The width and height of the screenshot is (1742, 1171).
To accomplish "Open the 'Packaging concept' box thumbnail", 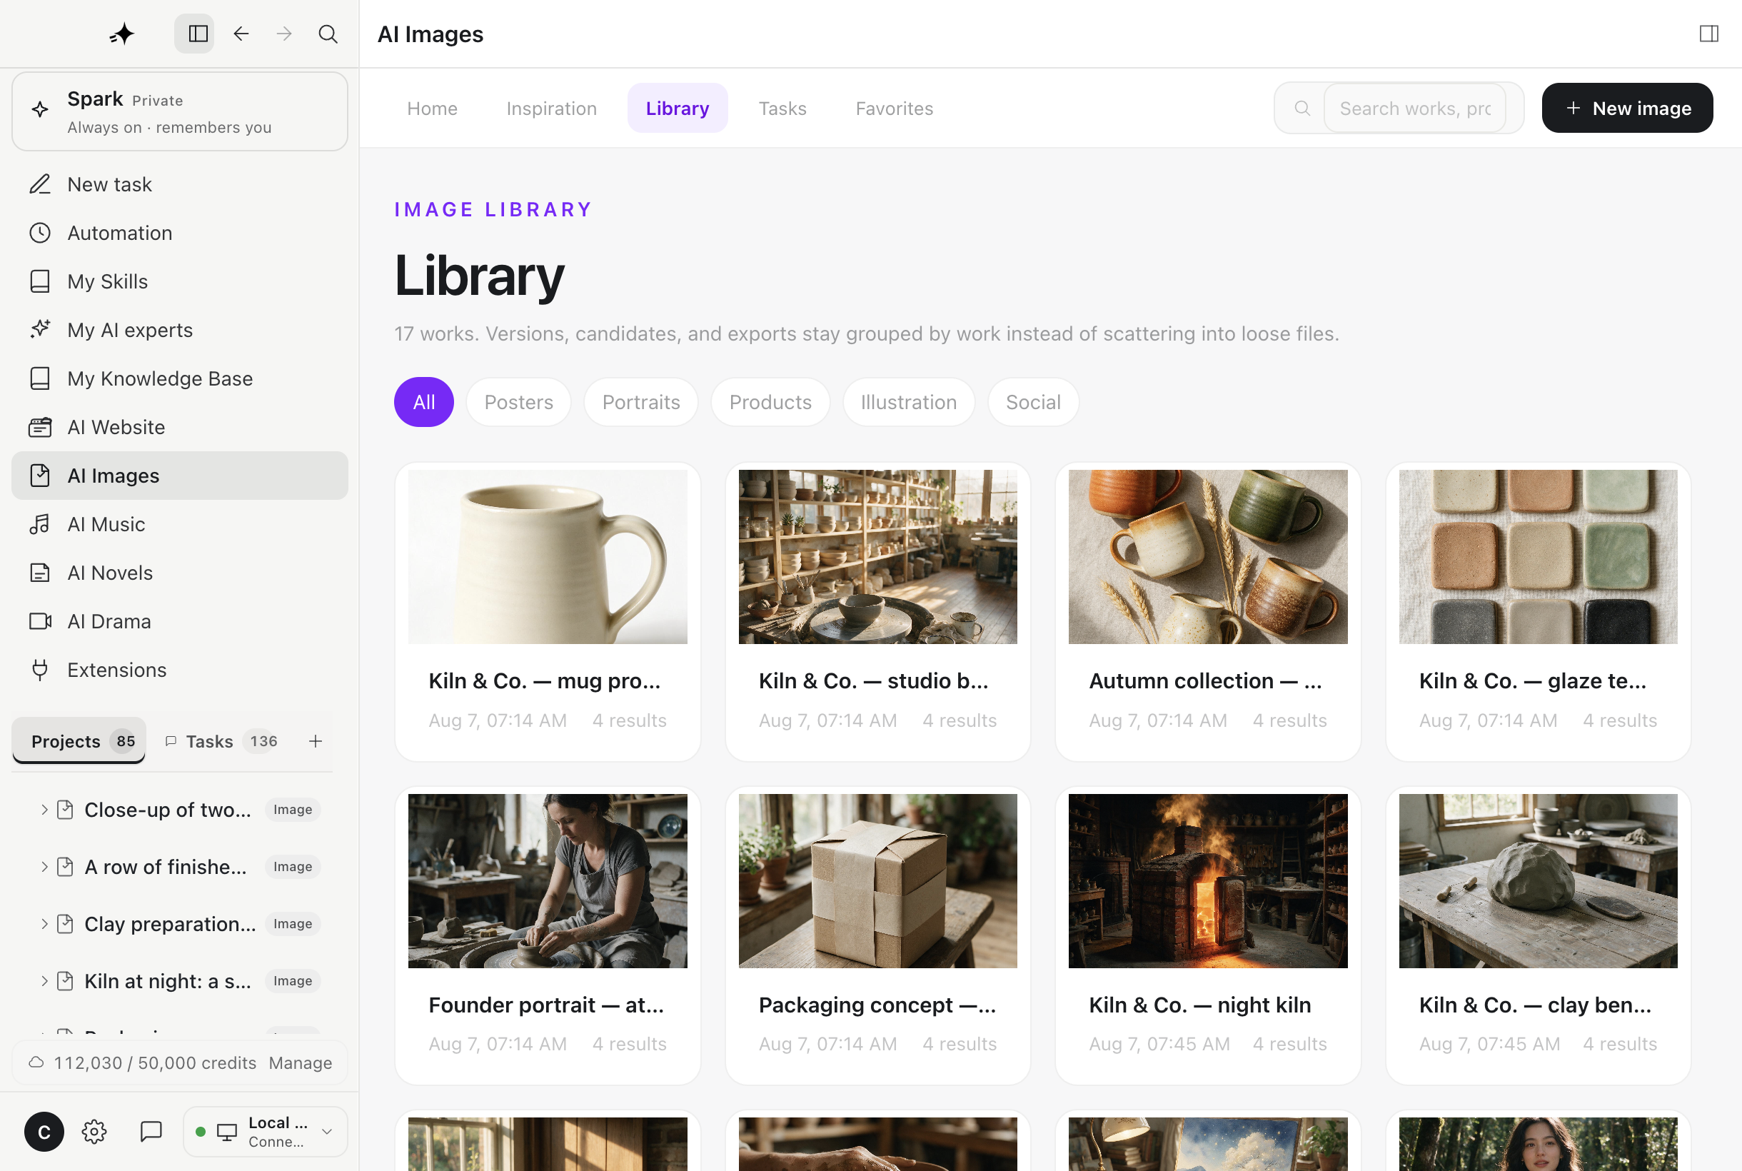I will (x=877, y=881).
